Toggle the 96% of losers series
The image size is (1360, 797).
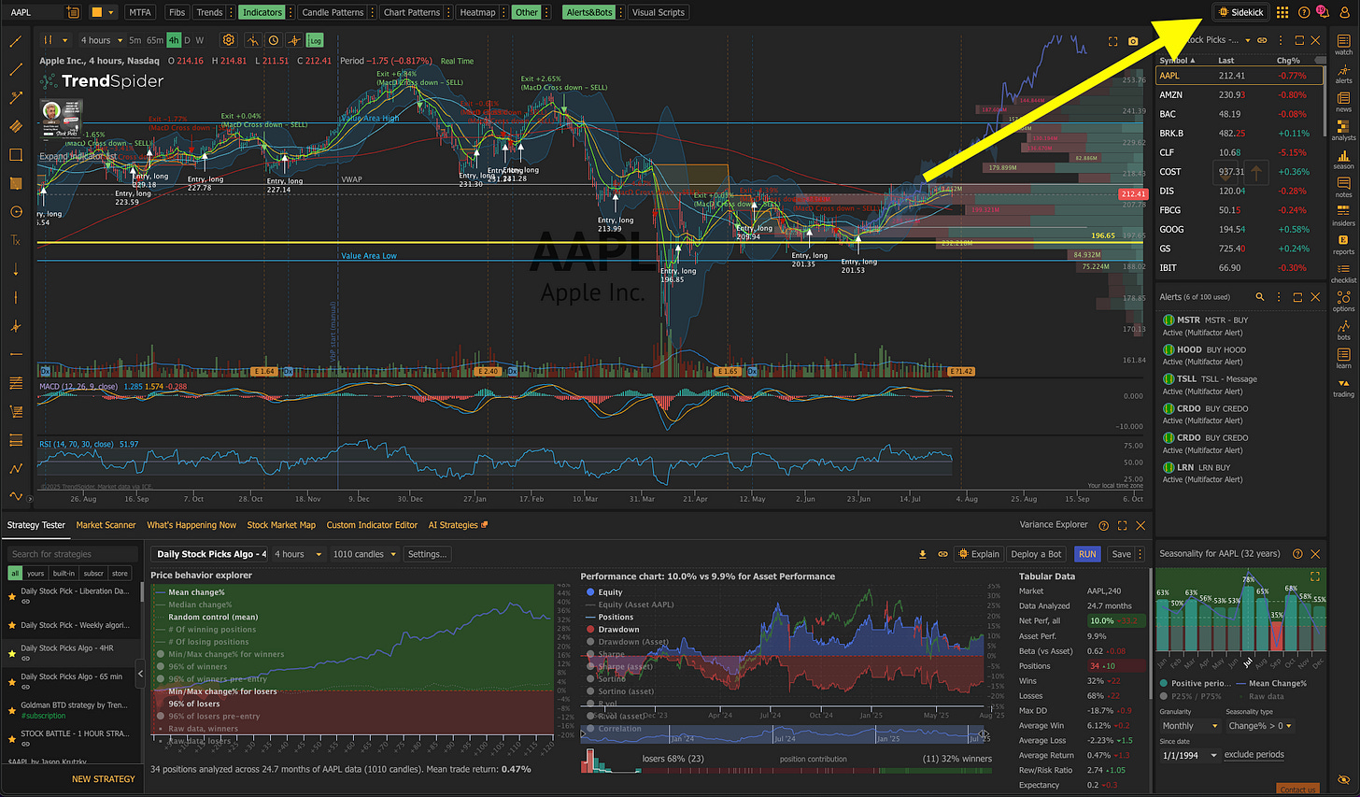click(194, 704)
